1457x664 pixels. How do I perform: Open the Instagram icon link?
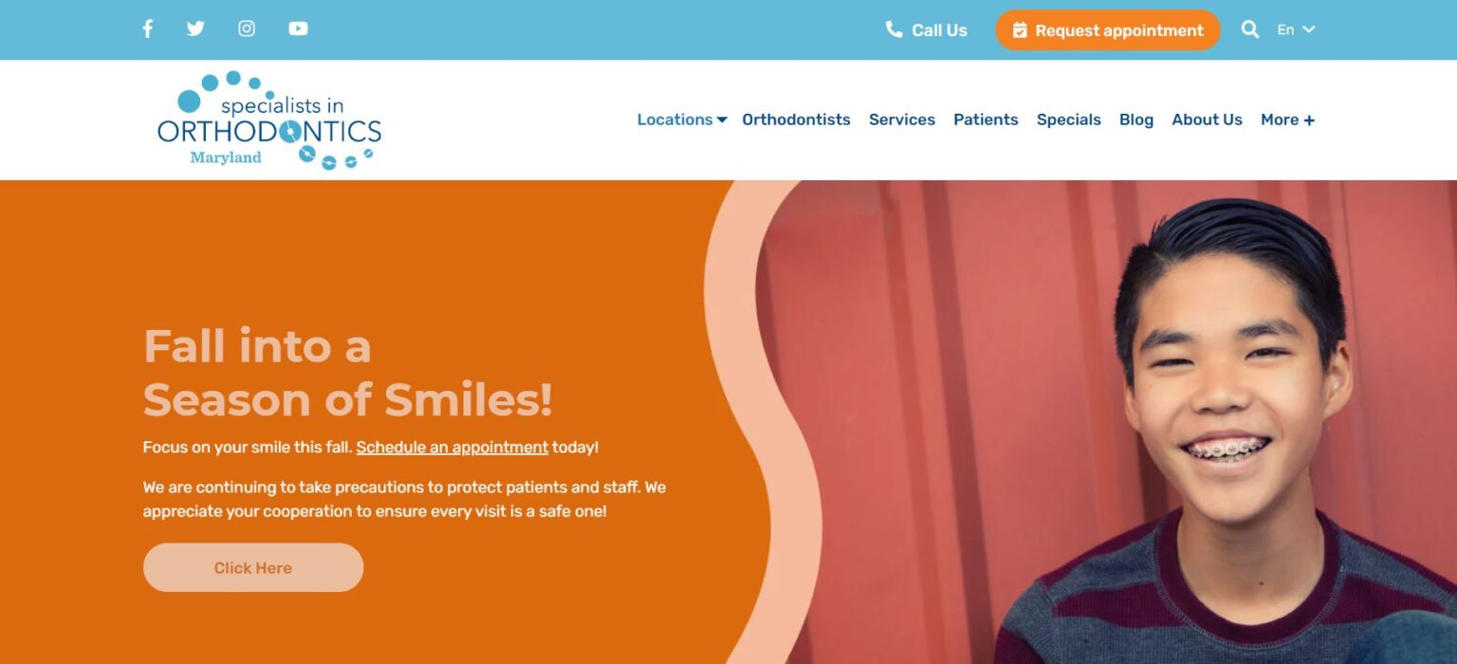click(247, 28)
